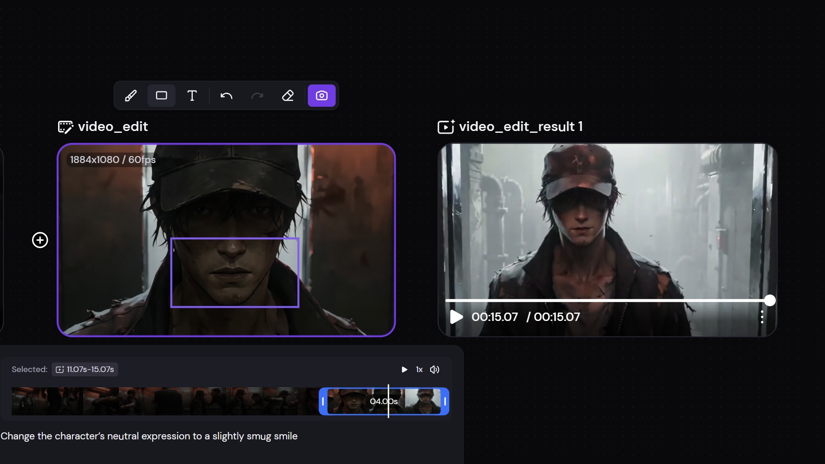825x464 pixels.
Task: Click the right trim handle of selection
Action: pyautogui.click(x=445, y=401)
